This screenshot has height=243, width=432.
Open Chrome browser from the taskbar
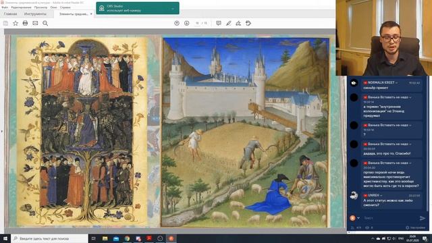127,238
